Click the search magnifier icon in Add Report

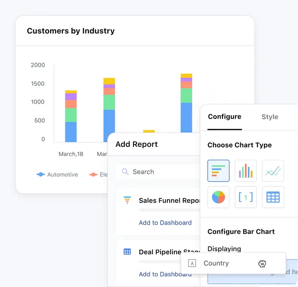tap(125, 172)
